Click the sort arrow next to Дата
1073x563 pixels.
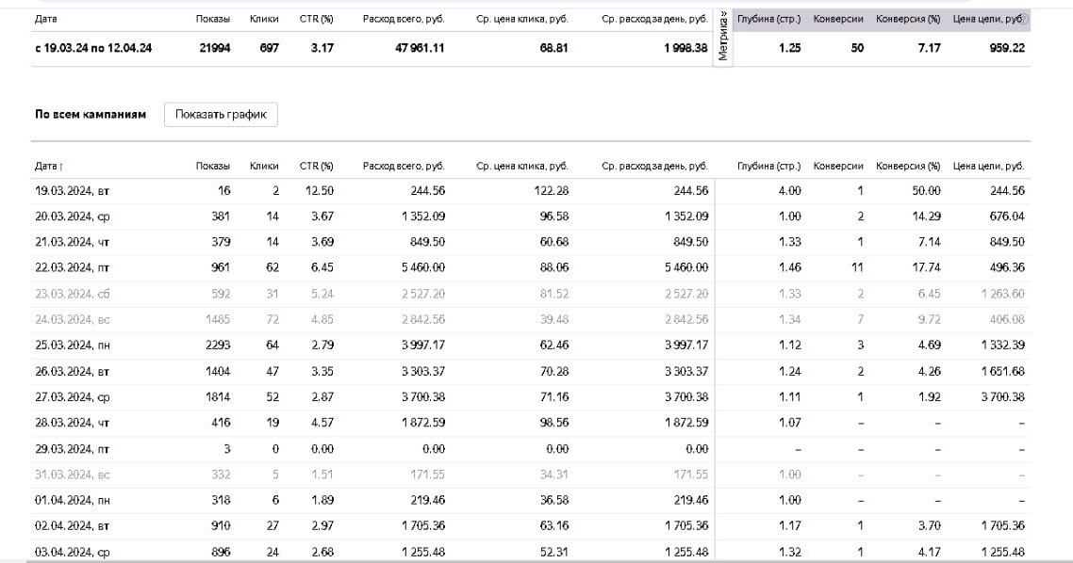click(61, 167)
